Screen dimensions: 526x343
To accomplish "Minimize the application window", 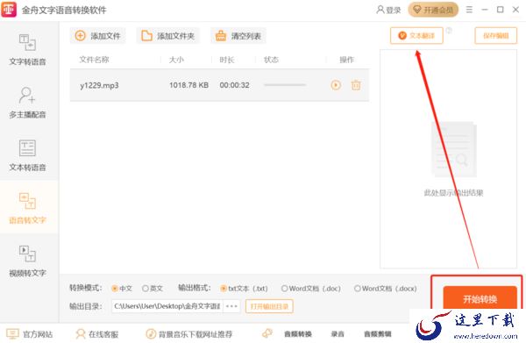I will [485, 10].
